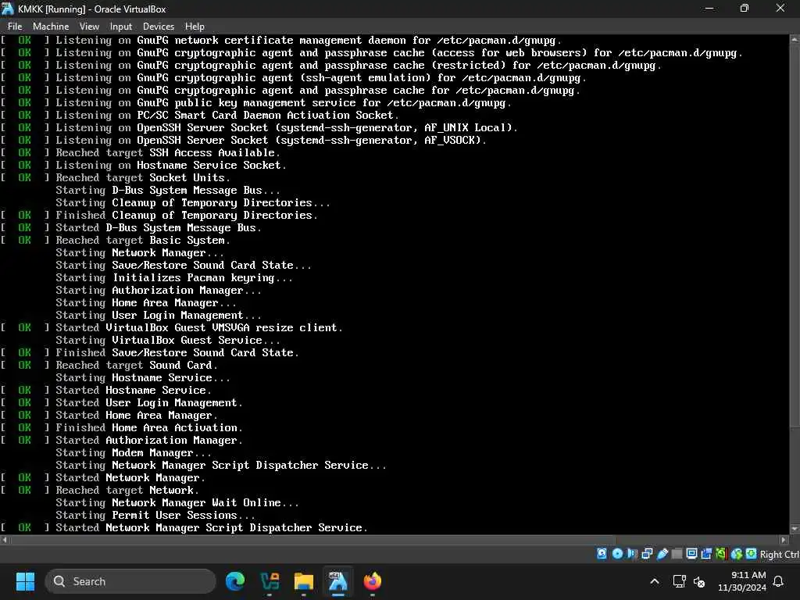The height and width of the screenshot is (600, 800).
Task: Open the Input menu
Action: 121,27
